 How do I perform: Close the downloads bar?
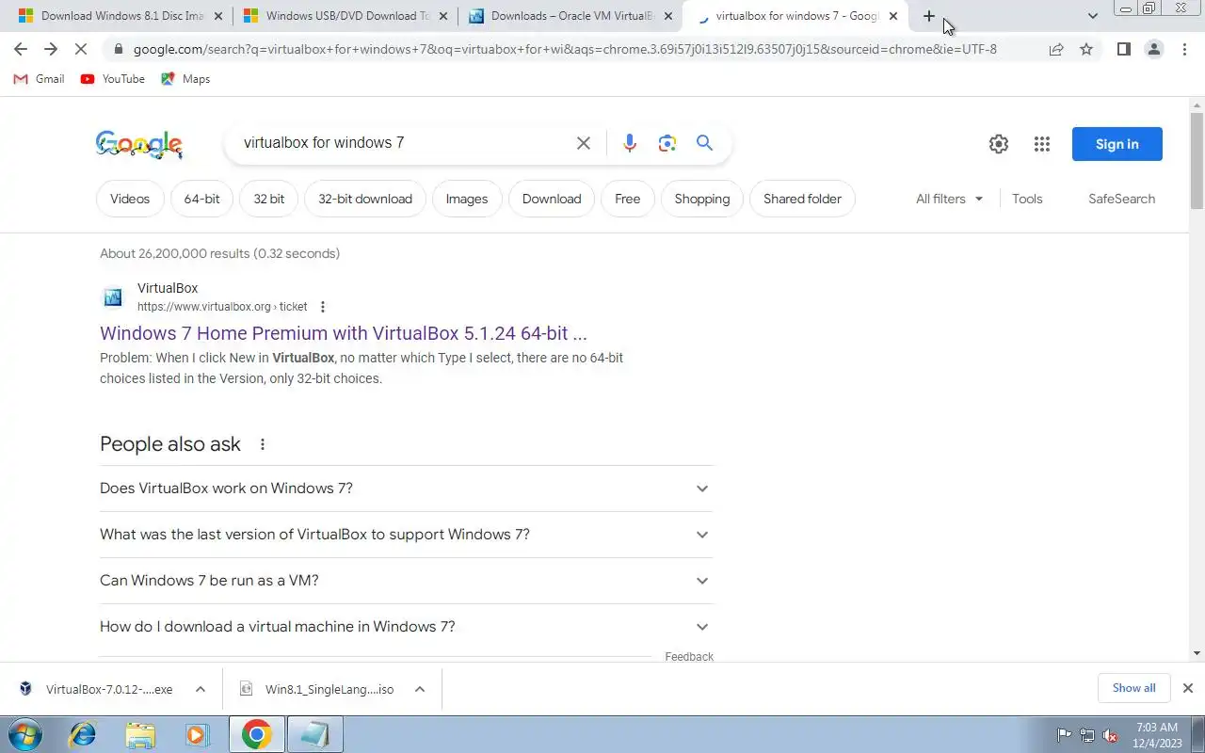click(x=1188, y=688)
